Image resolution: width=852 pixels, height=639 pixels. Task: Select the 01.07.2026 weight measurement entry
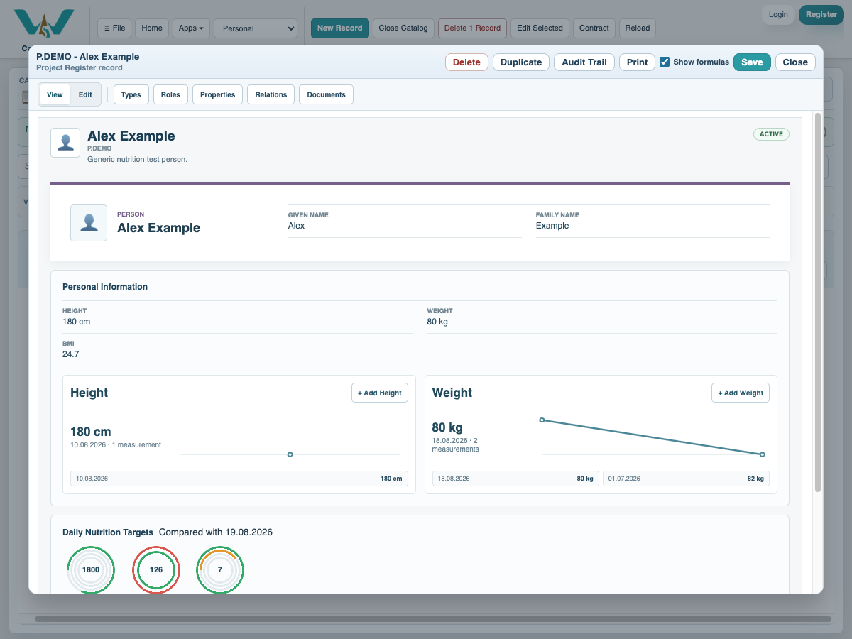[686, 479]
